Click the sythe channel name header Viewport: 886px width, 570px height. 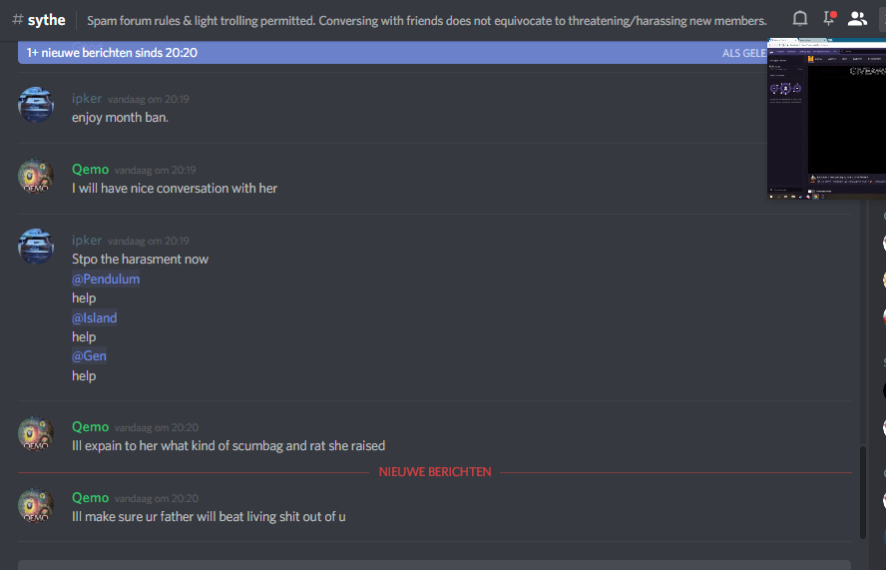pyautogui.click(x=46, y=20)
